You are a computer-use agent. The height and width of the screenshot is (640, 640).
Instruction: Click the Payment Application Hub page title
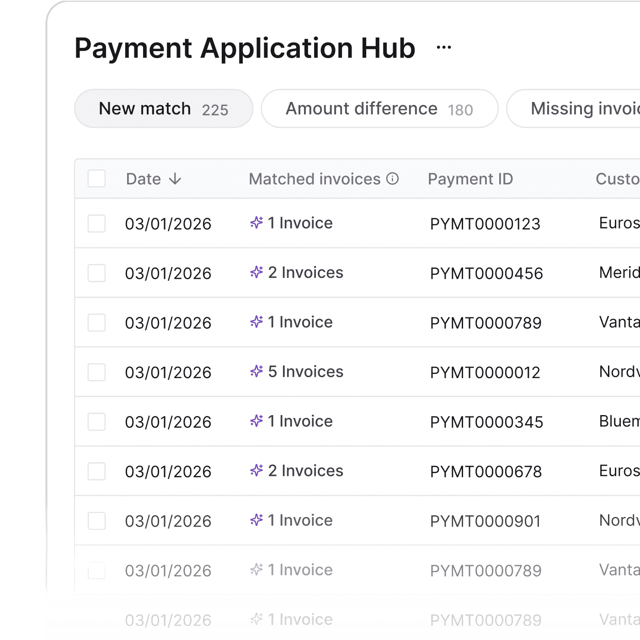point(245,48)
